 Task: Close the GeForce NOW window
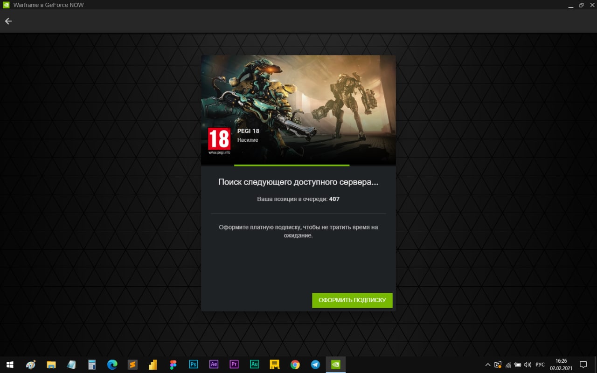click(x=591, y=5)
